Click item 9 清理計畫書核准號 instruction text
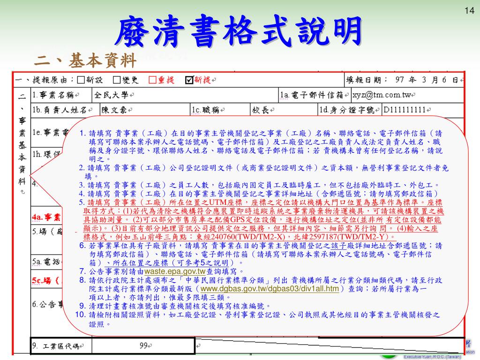The width and height of the screenshot is (480, 360). point(175,306)
